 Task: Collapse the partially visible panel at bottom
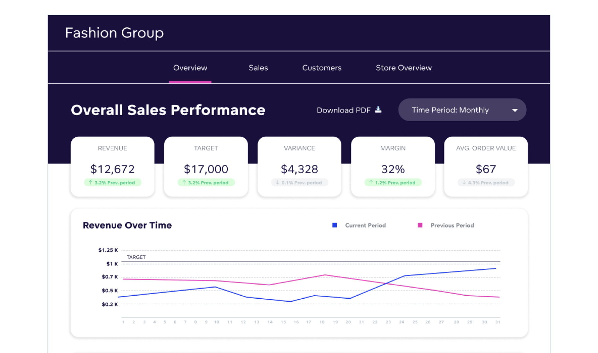tap(299, 351)
